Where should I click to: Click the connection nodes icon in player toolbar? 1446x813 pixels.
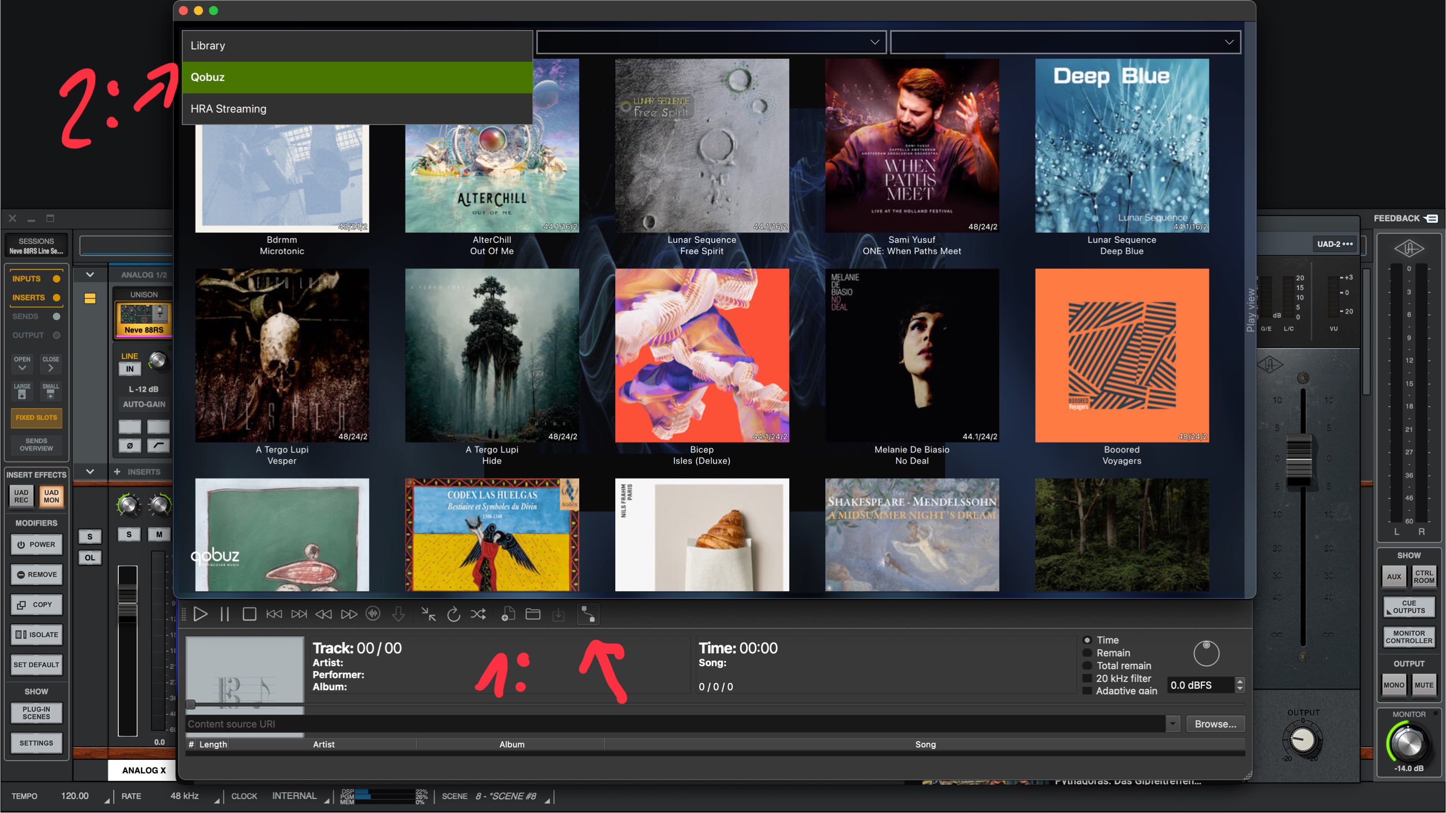[588, 614]
